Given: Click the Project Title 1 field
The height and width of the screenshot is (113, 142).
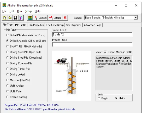Looking at the screenshot, I should coord(92,35).
